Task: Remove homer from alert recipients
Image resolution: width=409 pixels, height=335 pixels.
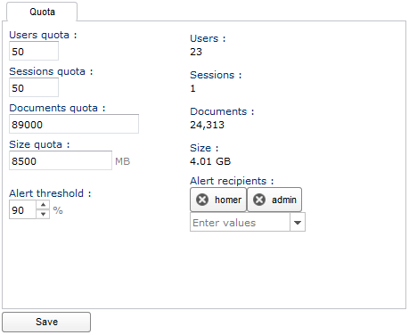Action: point(202,200)
